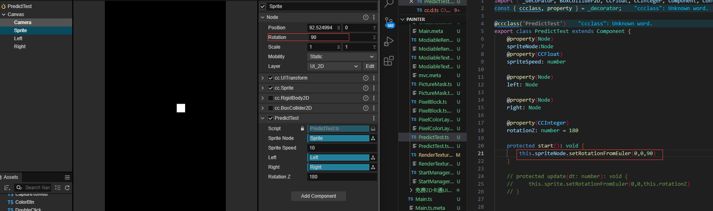Click locate icon on PredictTest.ts script field
Screen dimensions: 713x211
click(373, 129)
